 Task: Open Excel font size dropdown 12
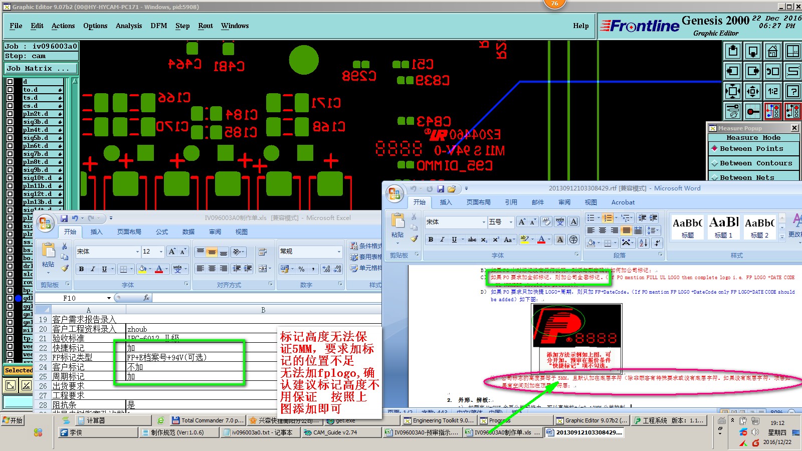[x=161, y=252]
